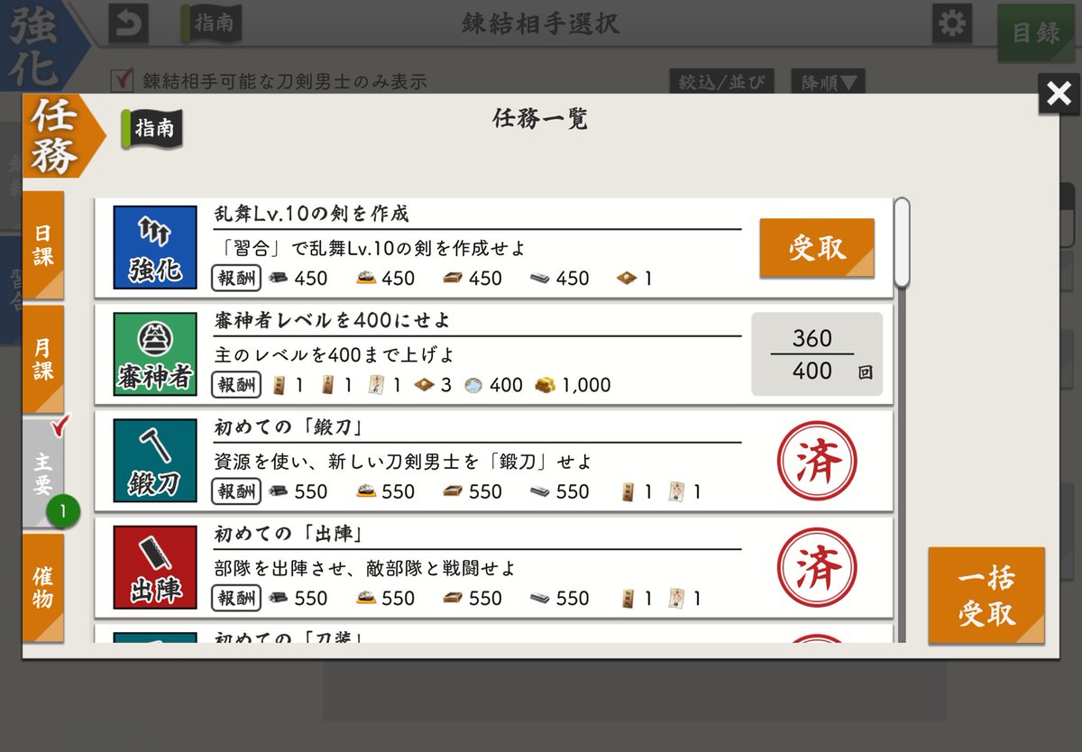The width and height of the screenshot is (1082, 752).
Task: Open the 降順 sort order dropdown
Action: pyautogui.click(x=826, y=80)
